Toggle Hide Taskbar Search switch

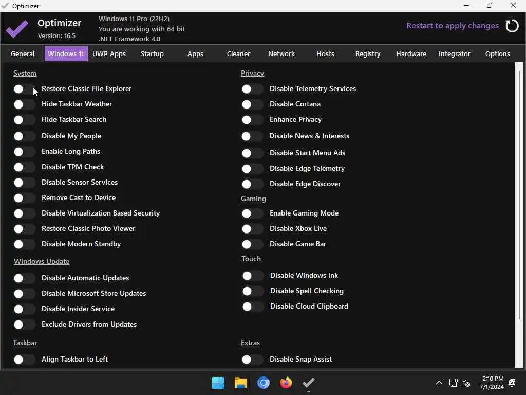[24, 120]
